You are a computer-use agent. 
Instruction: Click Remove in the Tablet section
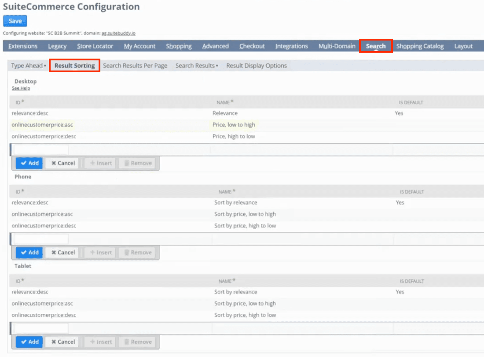[x=138, y=342]
